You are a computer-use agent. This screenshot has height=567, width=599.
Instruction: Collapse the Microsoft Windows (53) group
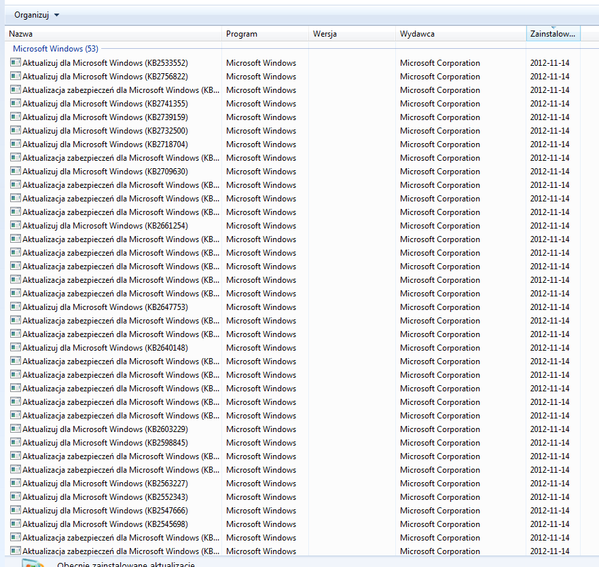coord(56,49)
